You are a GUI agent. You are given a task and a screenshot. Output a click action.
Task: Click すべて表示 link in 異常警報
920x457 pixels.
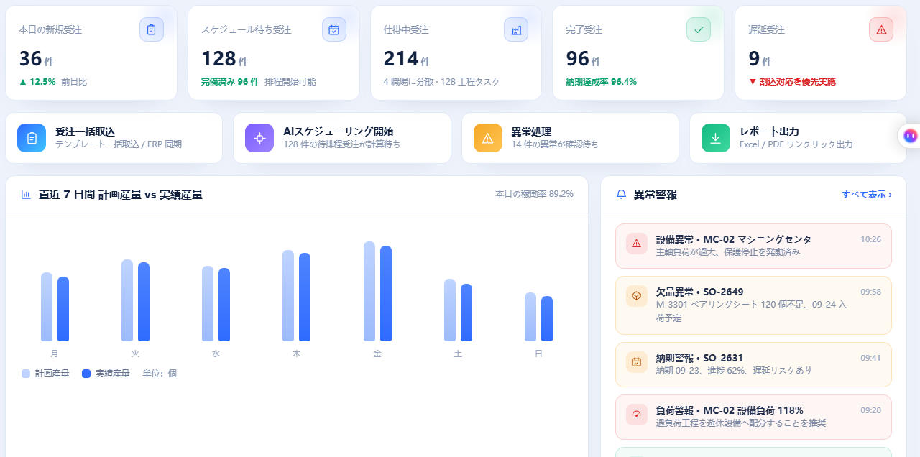pos(867,195)
